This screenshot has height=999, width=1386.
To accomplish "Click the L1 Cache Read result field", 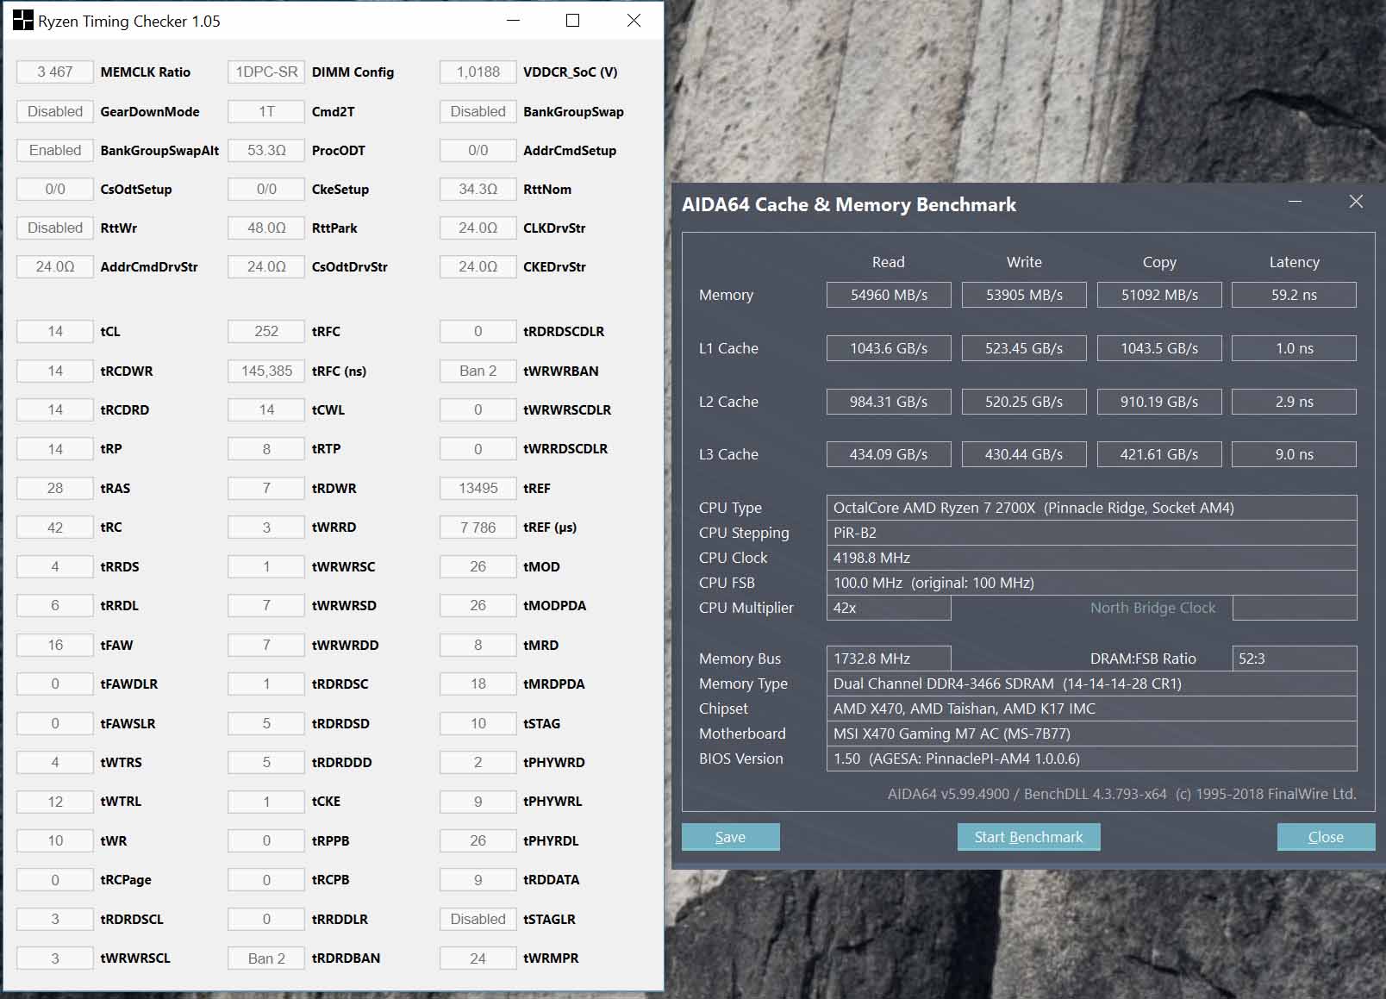I will 889,348.
